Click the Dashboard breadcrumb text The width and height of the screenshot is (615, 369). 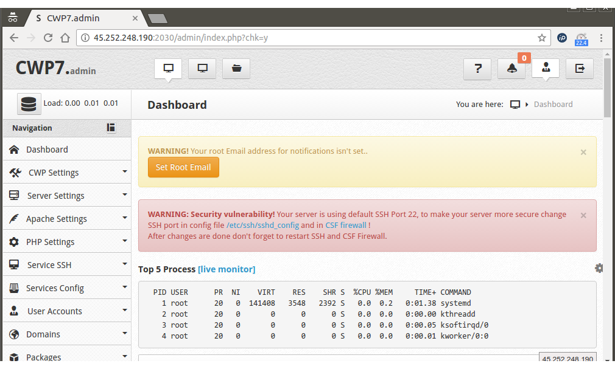[x=553, y=105]
